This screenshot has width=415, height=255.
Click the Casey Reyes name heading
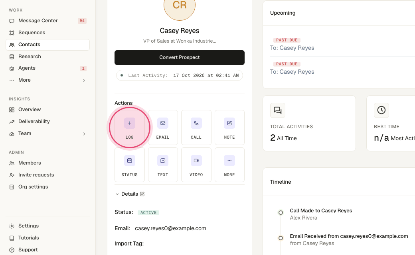(x=180, y=31)
